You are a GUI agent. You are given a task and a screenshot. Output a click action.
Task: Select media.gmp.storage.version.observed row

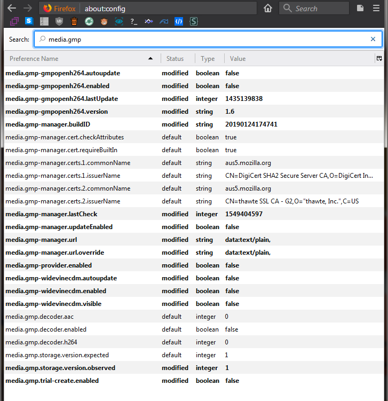click(194, 368)
